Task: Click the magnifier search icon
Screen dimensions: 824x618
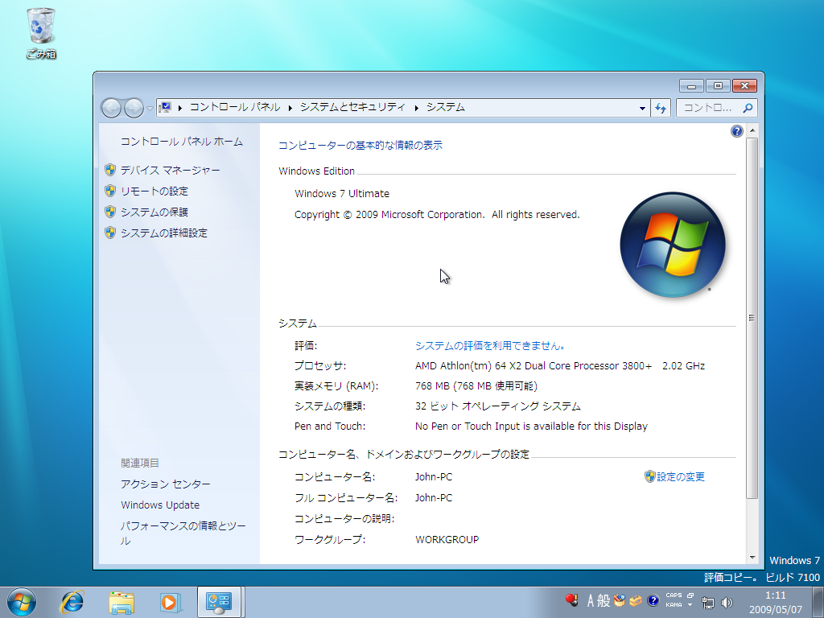Action: pyautogui.click(x=748, y=108)
